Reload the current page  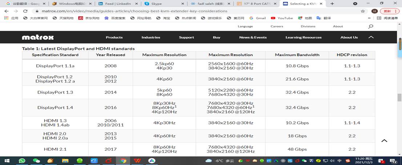(x=25, y=11)
